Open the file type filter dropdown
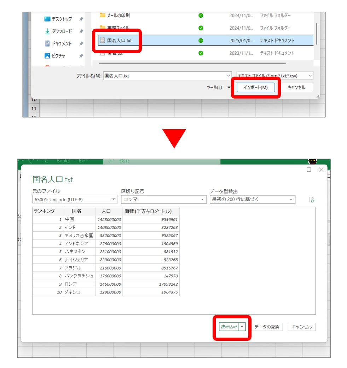The width and height of the screenshot is (347, 368). click(x=275, y=76)
